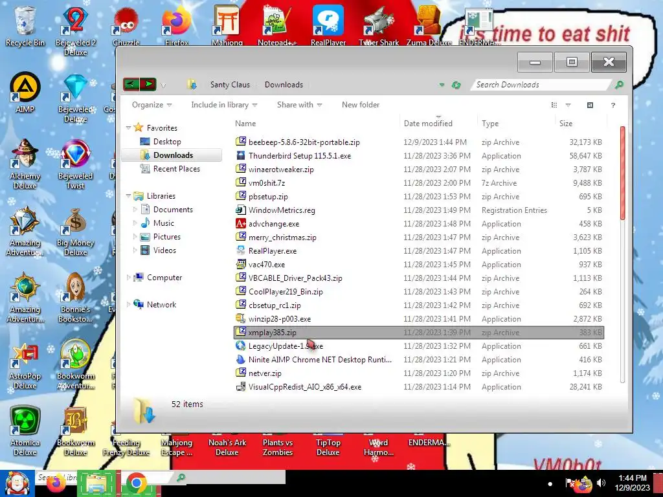Collapse the Libraries tree group
663x497 pixels.
point(129,195)
